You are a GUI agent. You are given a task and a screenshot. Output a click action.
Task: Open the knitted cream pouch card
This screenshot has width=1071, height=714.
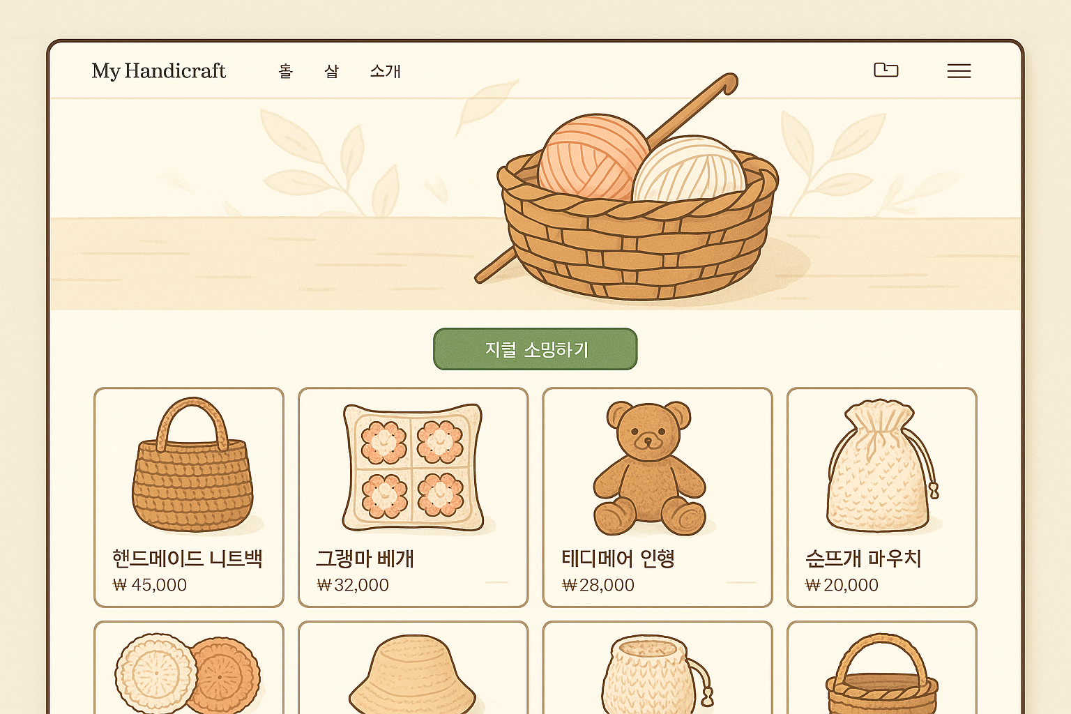click(658, 668)
